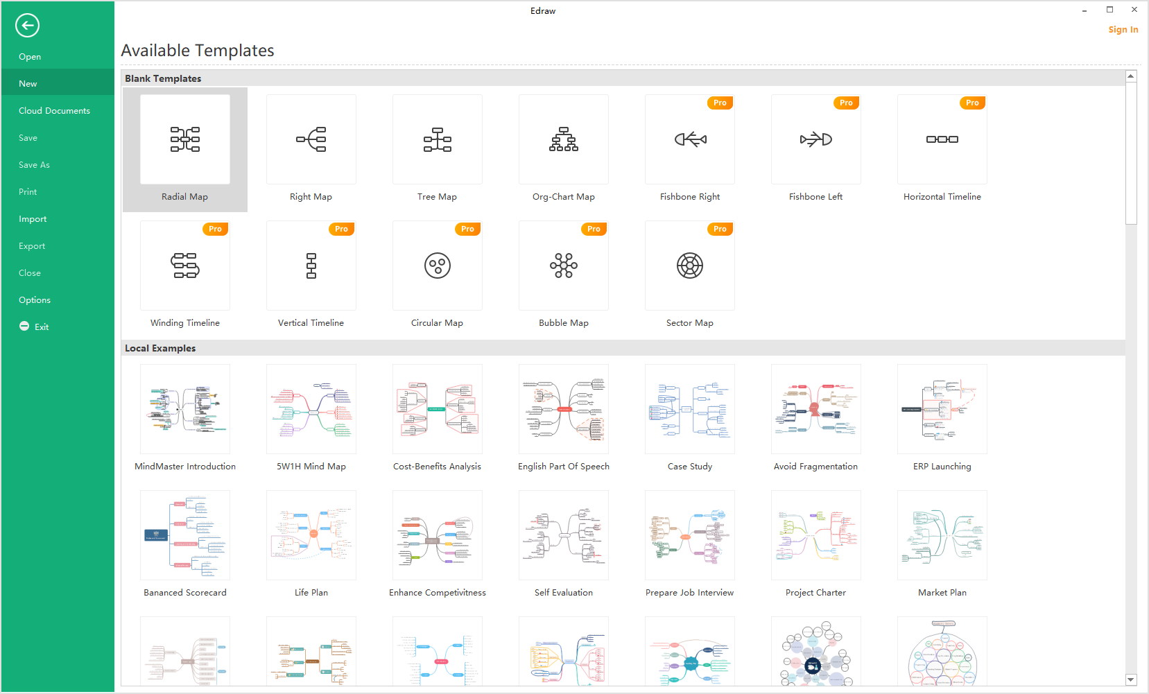
Task: Choose the Fishbone Right template
Action: tap(690, 140)
